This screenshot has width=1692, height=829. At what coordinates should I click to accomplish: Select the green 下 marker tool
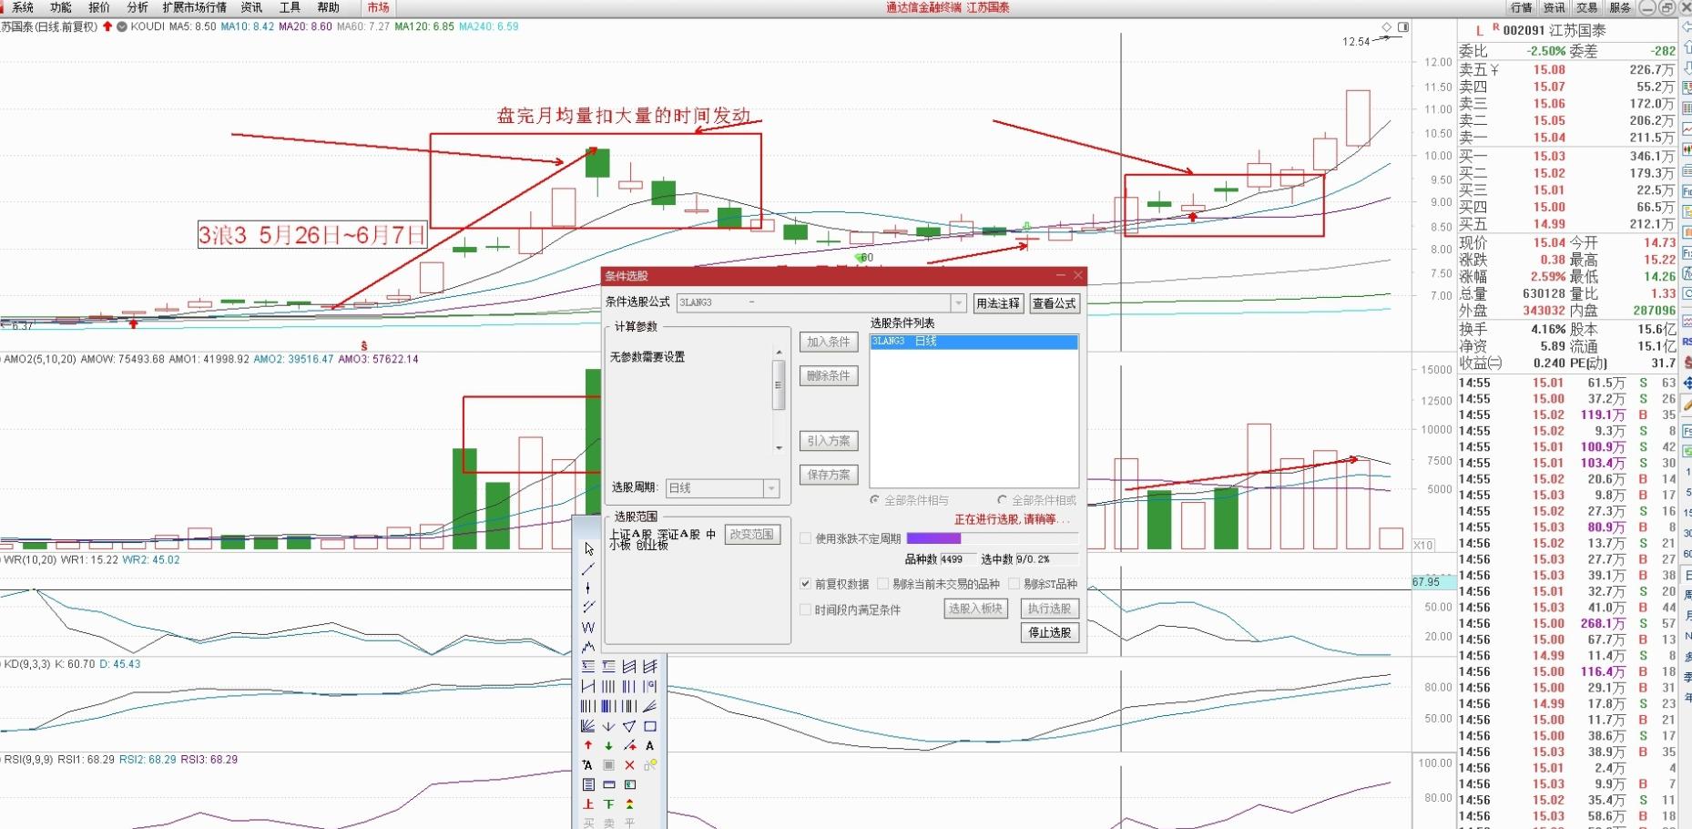[x=608, y=804]
